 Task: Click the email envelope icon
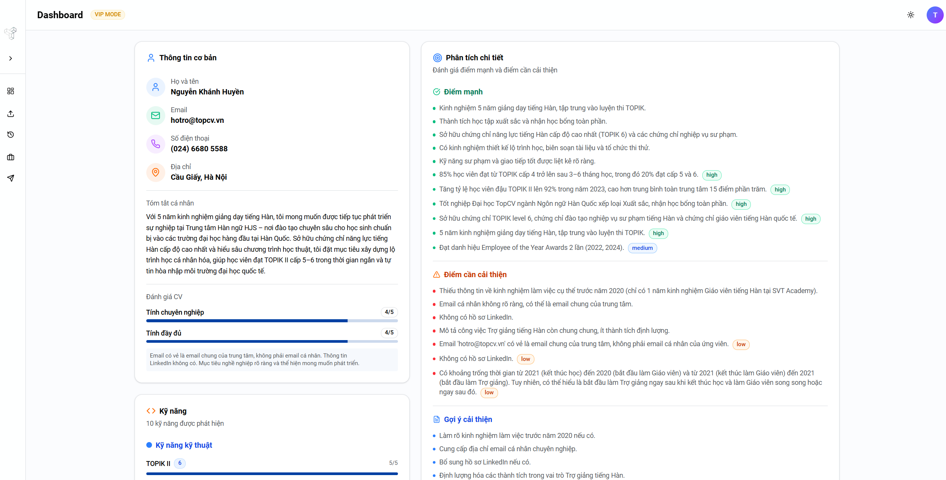[x=155, y=116]
